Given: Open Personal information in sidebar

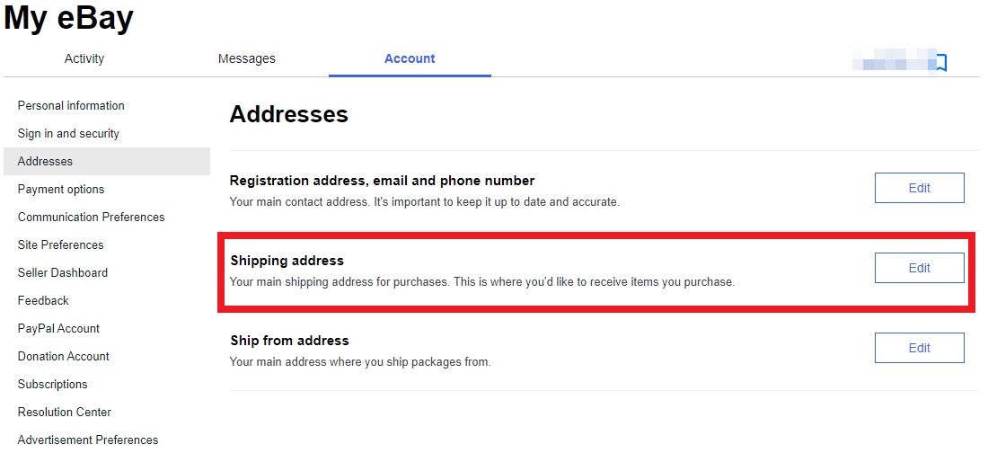Looking at the screenshot, I should click(x=71, y=105).
